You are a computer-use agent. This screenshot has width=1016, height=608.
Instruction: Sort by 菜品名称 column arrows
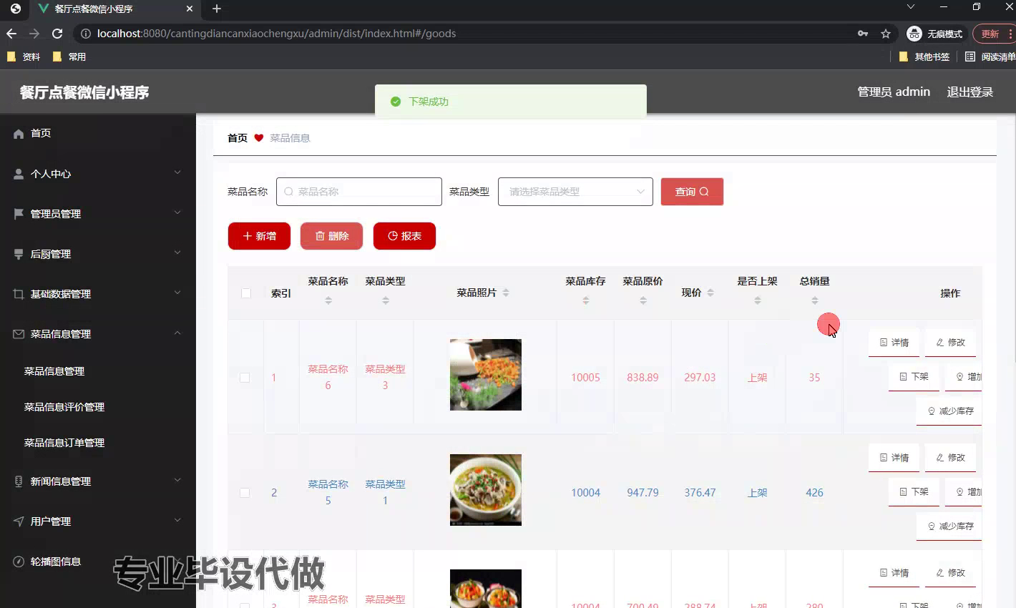tap(328, 300)
